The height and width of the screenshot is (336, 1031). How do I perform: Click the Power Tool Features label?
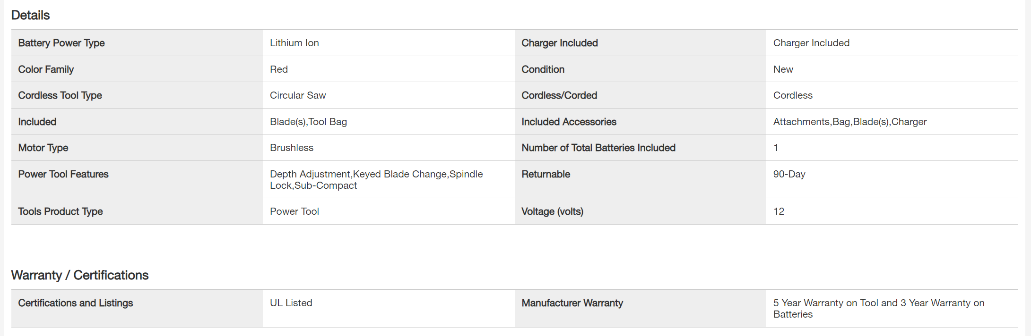(63, 174)
